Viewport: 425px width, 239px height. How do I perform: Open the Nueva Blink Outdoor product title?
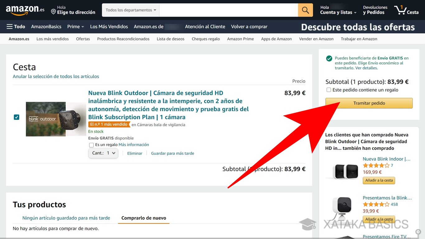click(168, 105)
